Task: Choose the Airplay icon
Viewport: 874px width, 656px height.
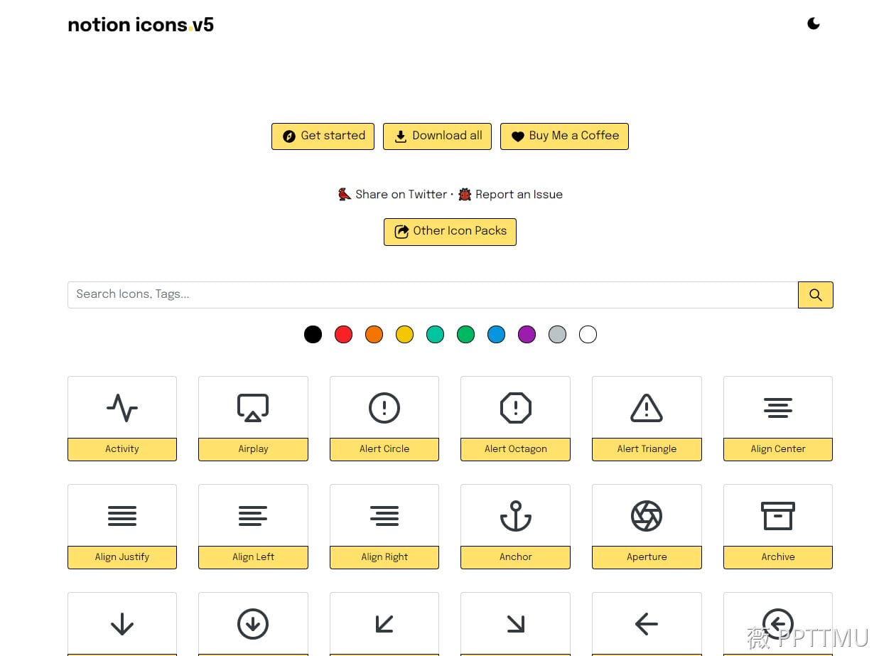Action: coord(253,408)
